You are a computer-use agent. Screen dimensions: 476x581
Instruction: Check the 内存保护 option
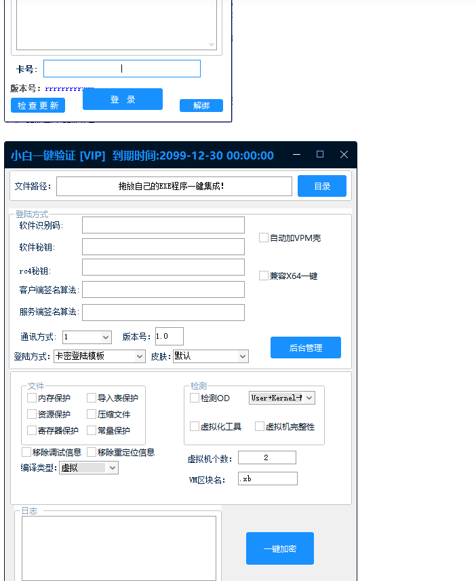click(x=32, y=398)
